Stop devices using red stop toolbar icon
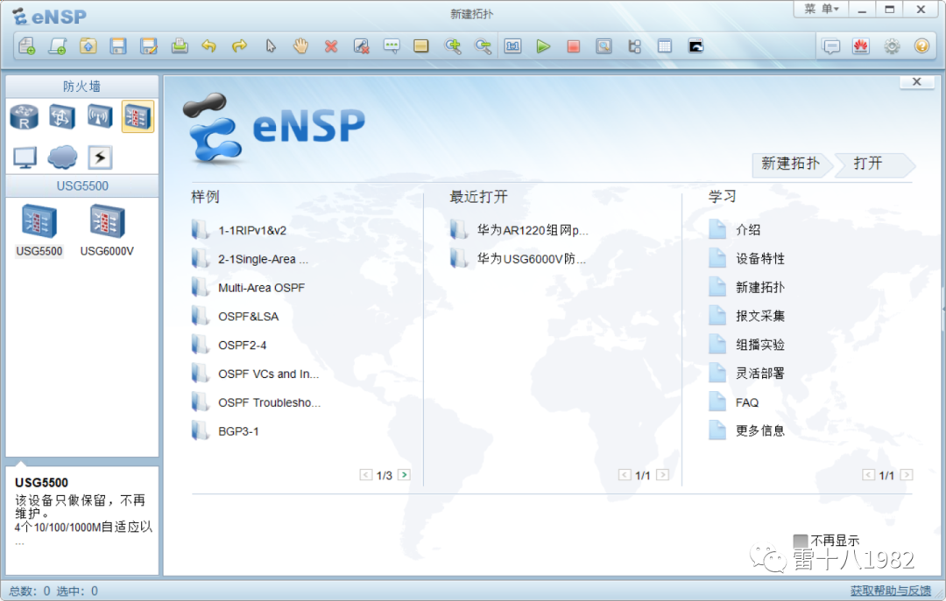The width and height of the screenshot is (946, 601). (x=574, y=45)
